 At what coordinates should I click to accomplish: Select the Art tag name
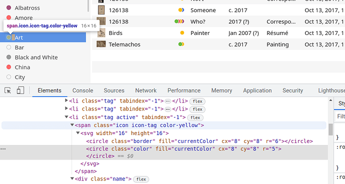click(x=18, y=37)
